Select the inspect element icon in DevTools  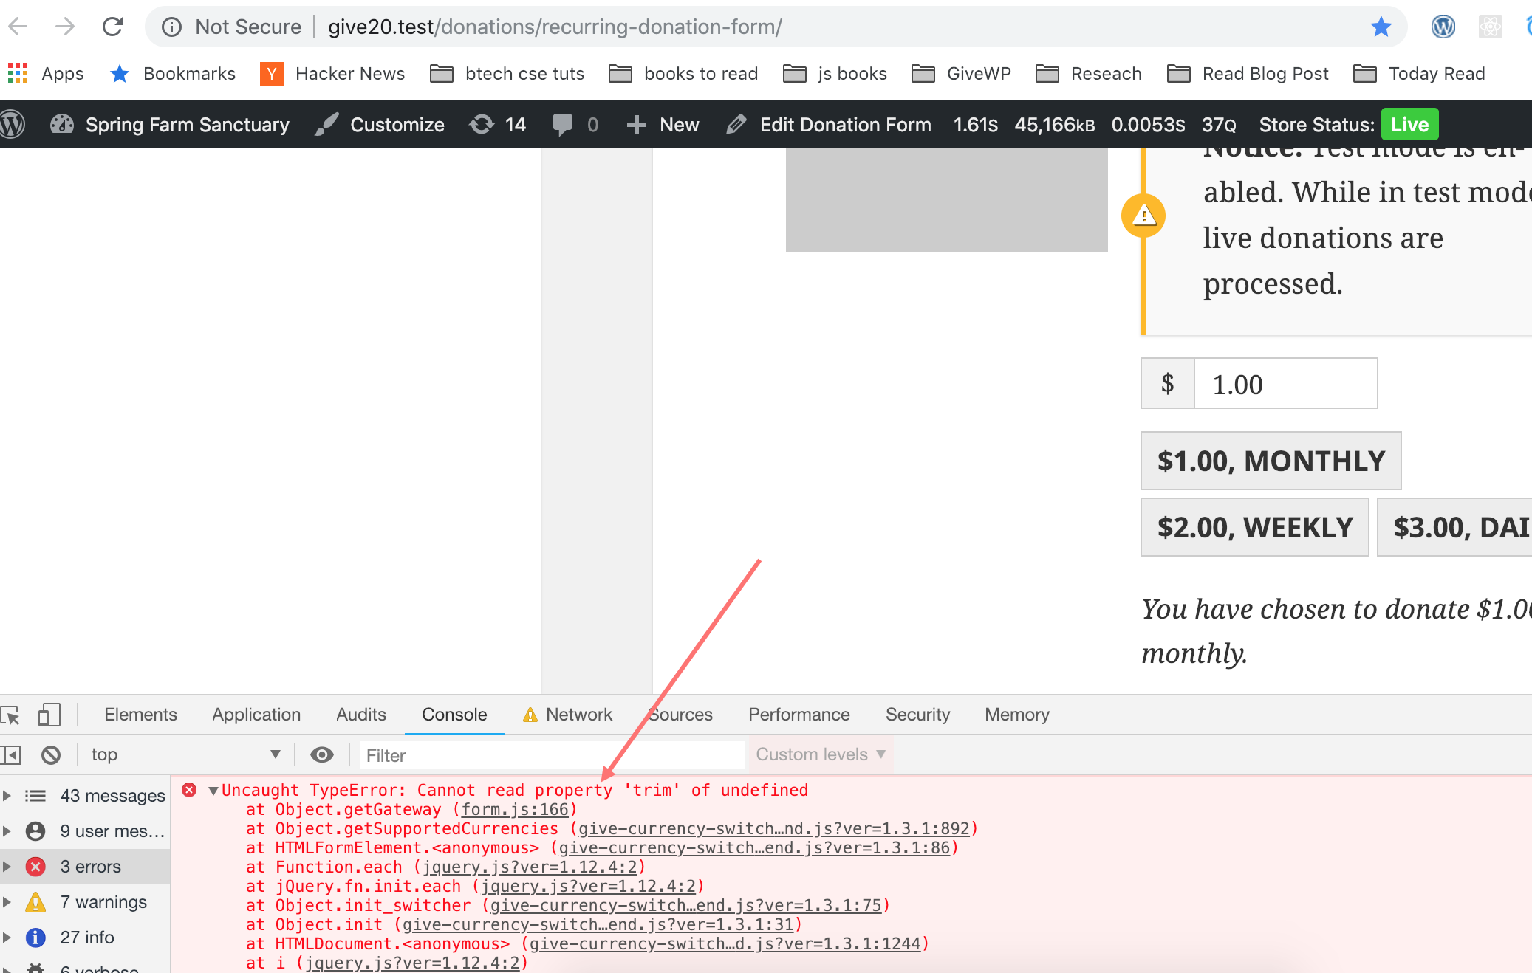(x=12, y=715)
